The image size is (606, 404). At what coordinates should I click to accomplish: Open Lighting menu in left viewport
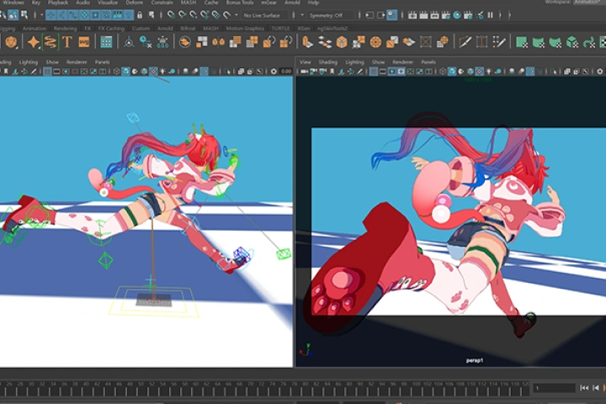[x=29, y=61]
